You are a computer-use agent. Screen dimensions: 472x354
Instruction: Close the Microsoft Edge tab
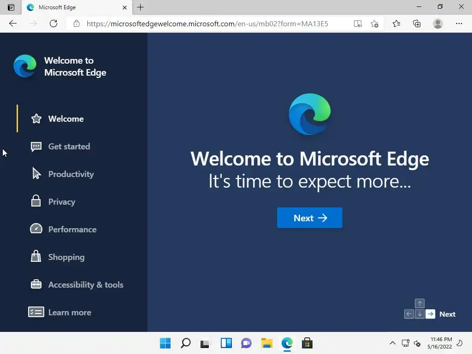124,7
